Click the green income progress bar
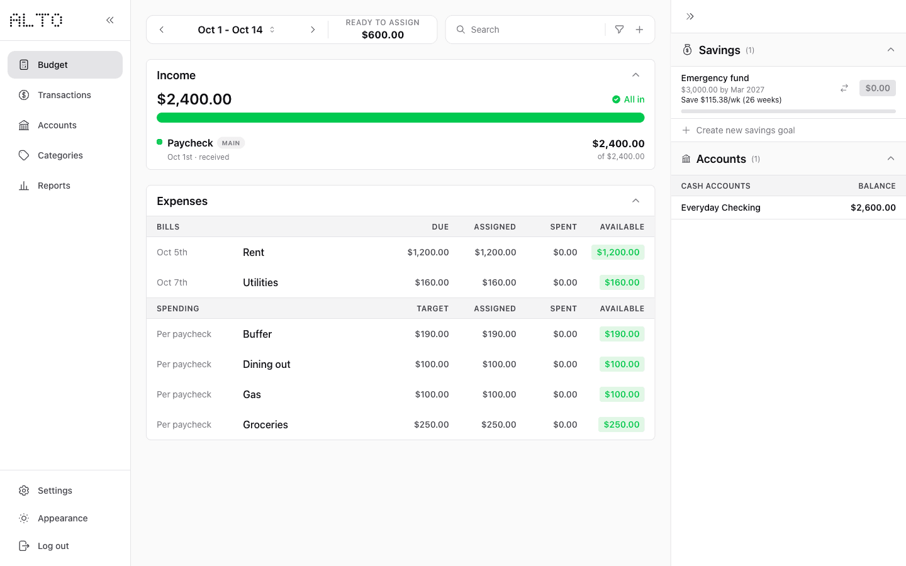 (x=400, y=118)
